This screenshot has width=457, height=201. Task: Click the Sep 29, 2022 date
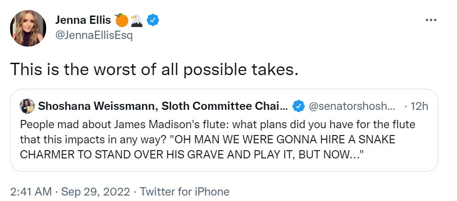96,191
